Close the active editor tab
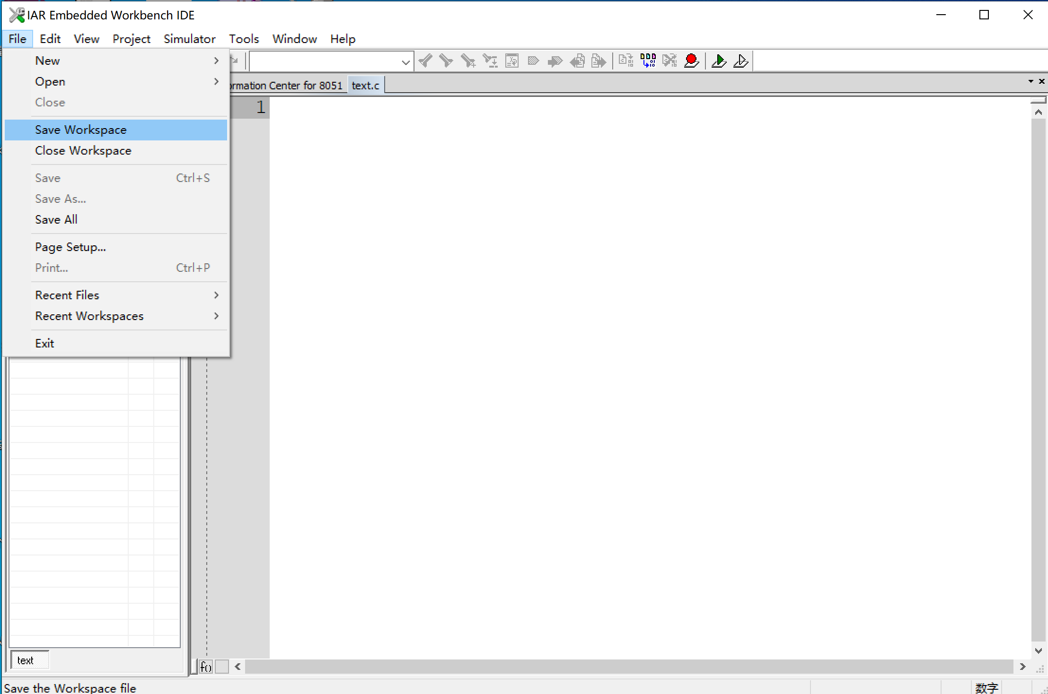 click(1041, 81)
